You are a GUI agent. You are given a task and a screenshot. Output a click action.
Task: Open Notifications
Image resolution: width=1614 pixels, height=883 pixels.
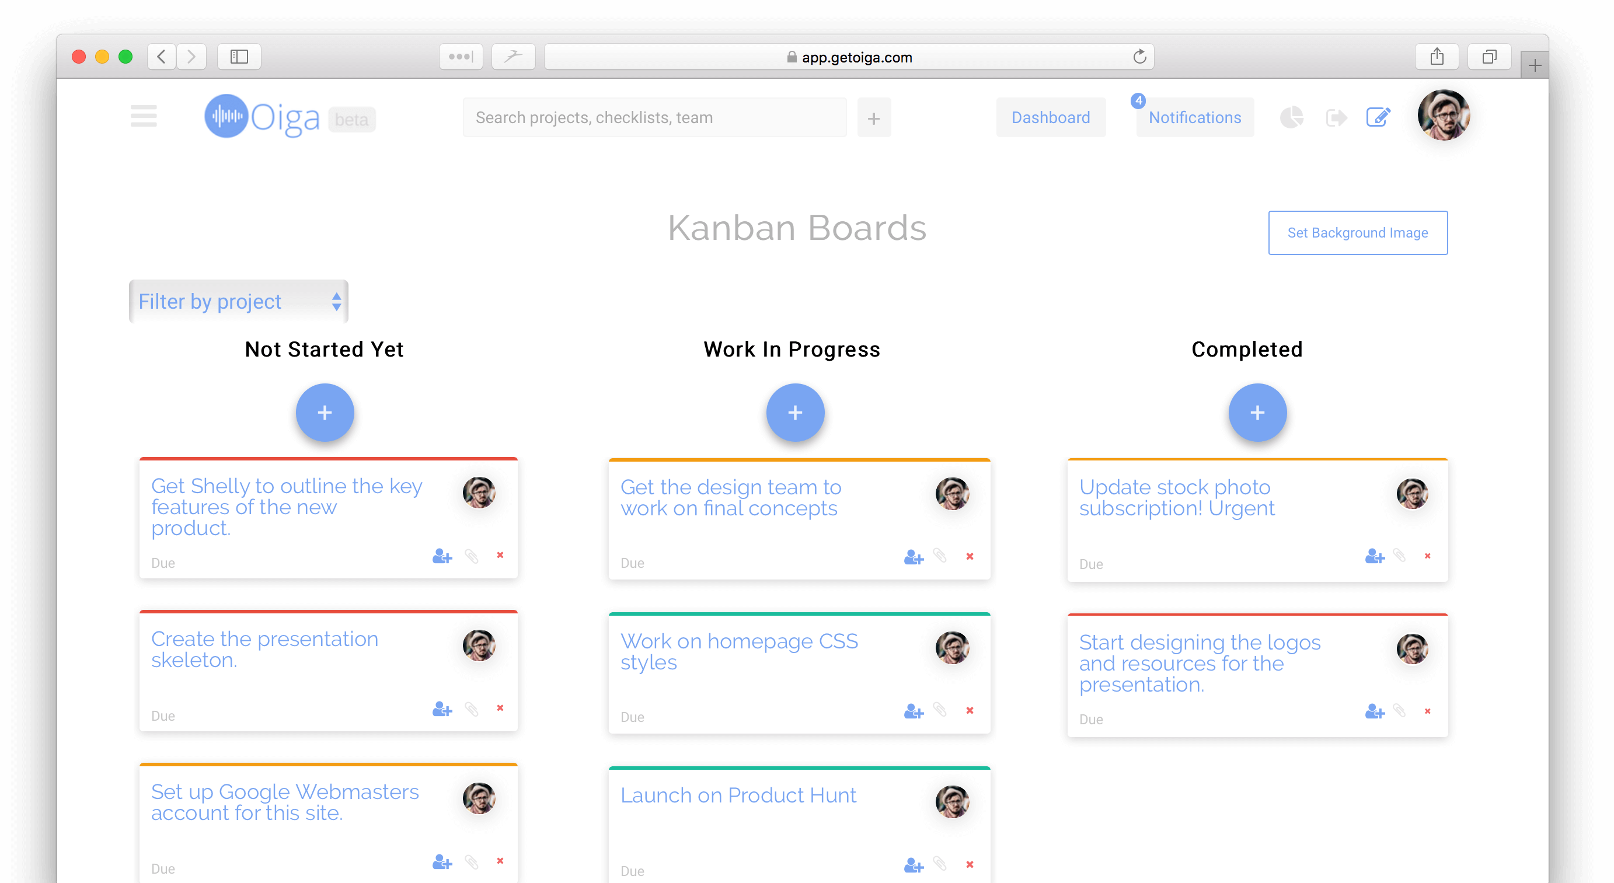[1195, 118]
